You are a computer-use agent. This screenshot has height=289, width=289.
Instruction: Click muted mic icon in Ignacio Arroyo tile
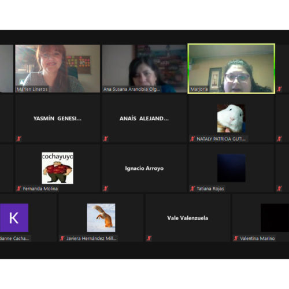106,188
